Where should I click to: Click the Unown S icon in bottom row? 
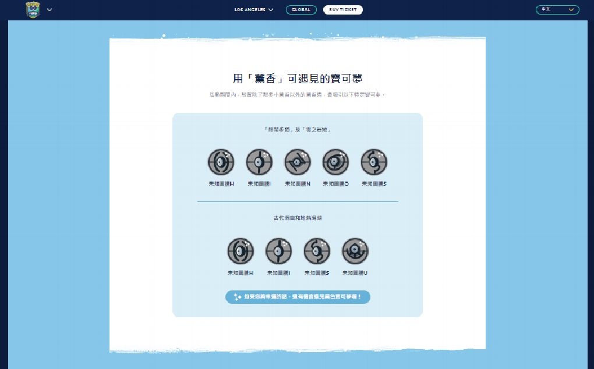pyautogui.click(x=317, y=251)
